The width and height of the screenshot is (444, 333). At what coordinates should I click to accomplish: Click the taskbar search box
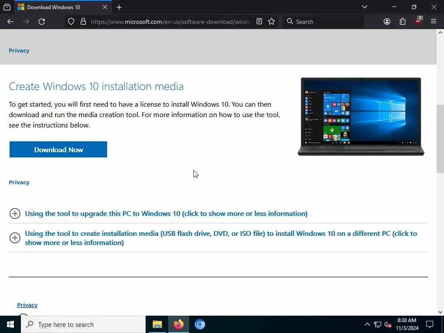click(83, 324)
